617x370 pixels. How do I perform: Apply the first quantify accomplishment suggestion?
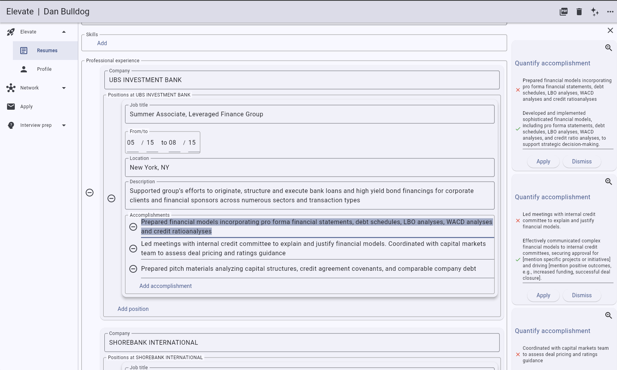pos(543,161)
